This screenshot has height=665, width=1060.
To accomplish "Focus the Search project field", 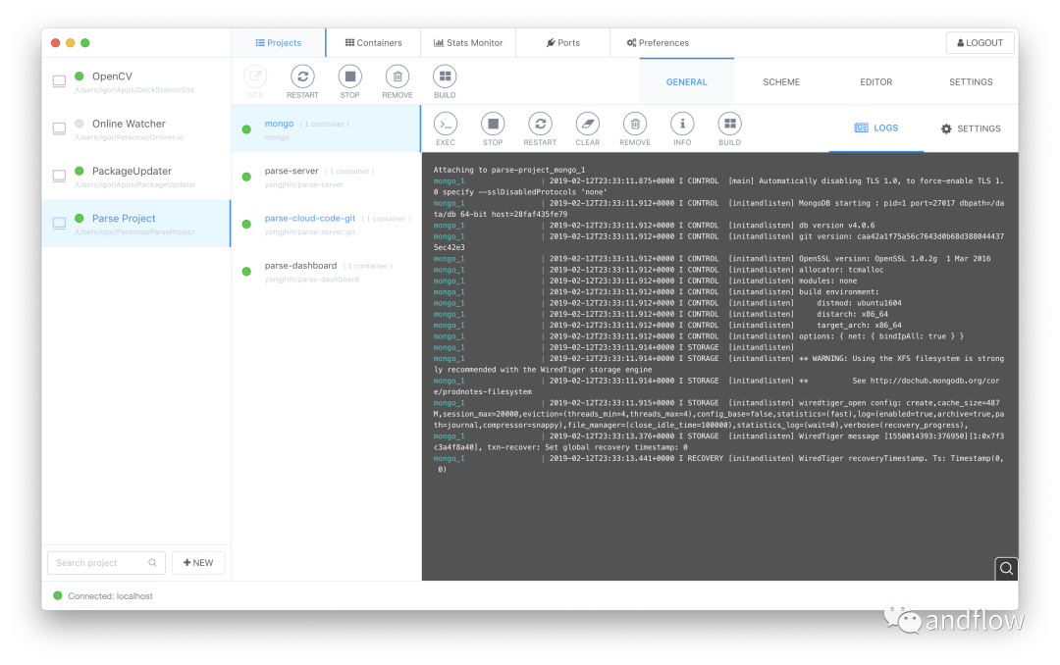I will (106, 562).
